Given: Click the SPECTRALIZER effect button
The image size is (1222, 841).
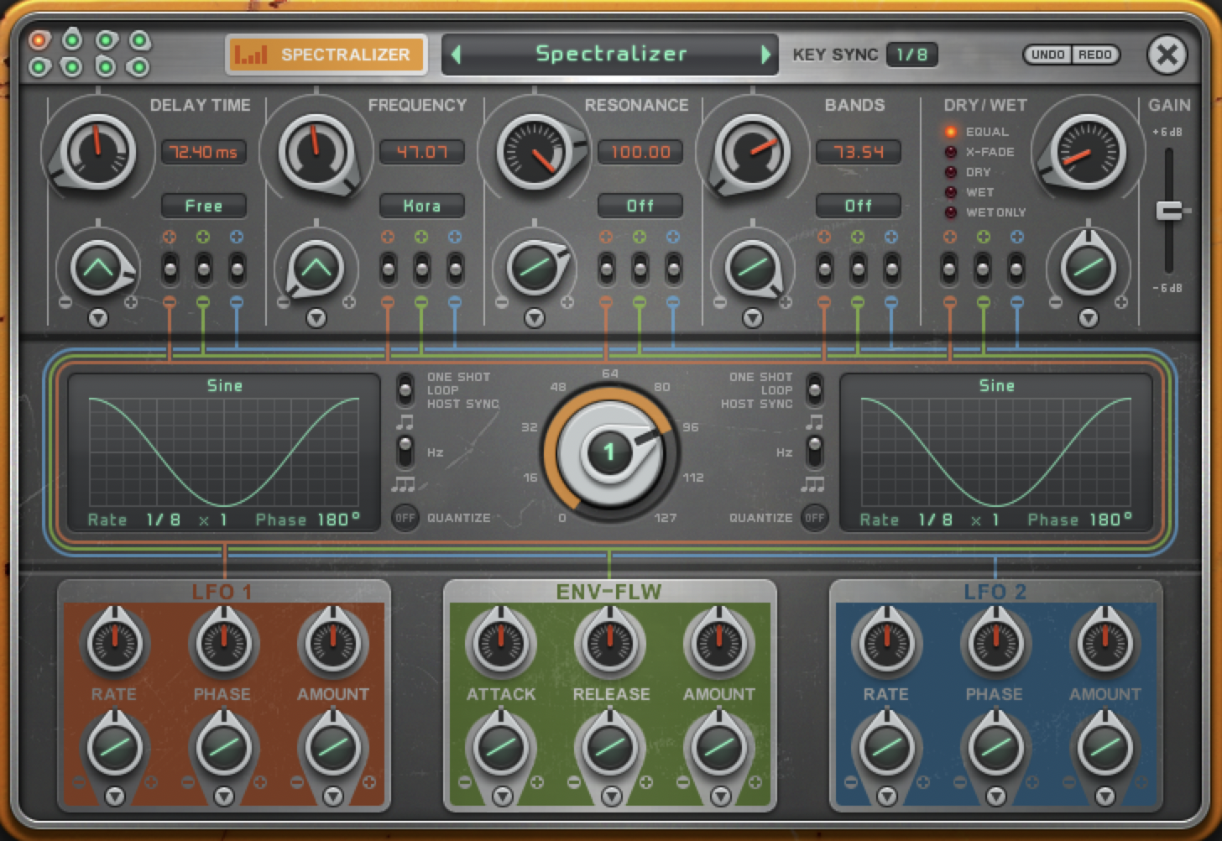Looking at the screenshot, I should (x=326, y=55).
